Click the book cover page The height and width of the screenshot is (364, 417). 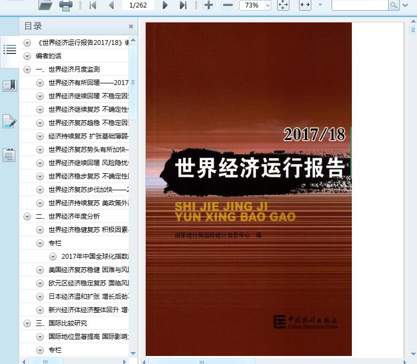pos(249,189)
